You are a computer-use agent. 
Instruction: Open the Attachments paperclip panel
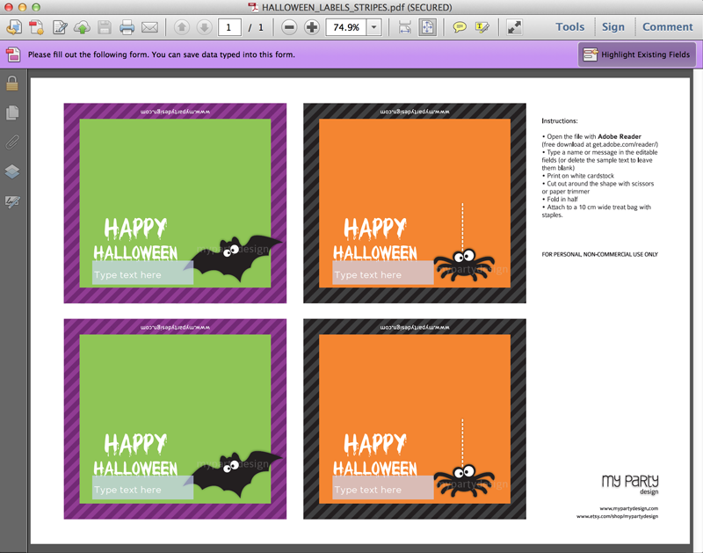[x=12, y=142]
